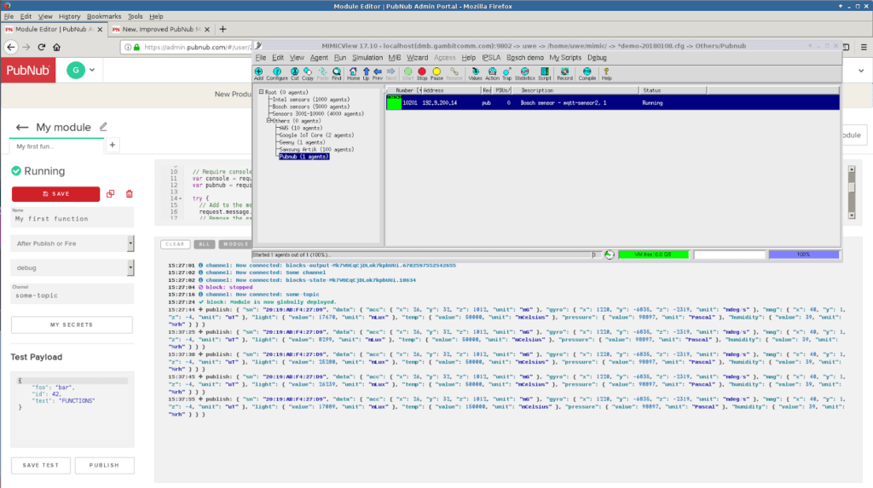Toggle the MODULE log filter

(x=234, y=244)
